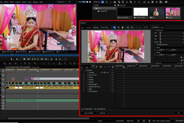Open the Render menu
The height and width of the screenshot is (123, 184).
tap(24, 2)
